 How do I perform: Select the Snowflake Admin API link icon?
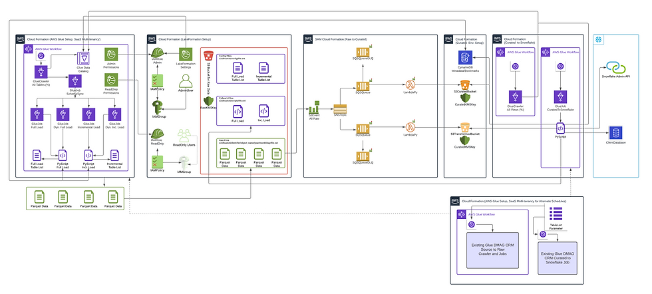616,67
